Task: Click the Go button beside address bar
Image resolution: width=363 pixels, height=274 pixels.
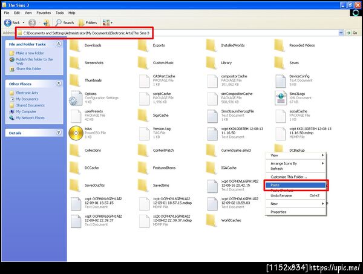Action: pyautogui.click(x=352, y=33)
